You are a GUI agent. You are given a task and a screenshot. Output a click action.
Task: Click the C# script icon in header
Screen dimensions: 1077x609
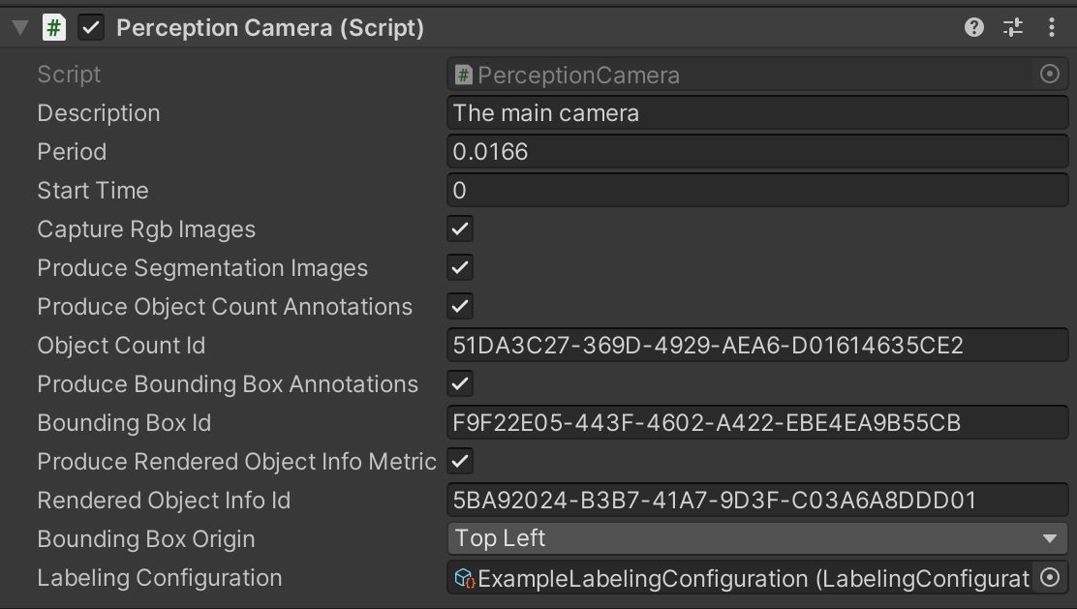(x=54, y=28)
